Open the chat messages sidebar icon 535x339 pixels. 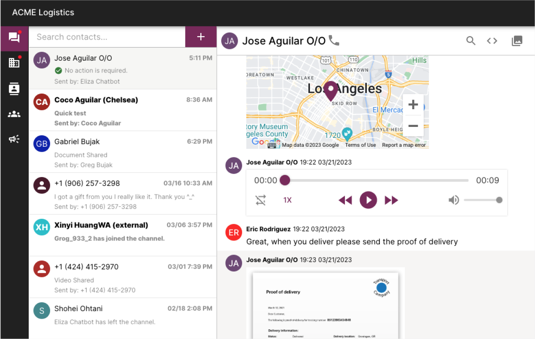pyautogui.click(x=14, y=38)
